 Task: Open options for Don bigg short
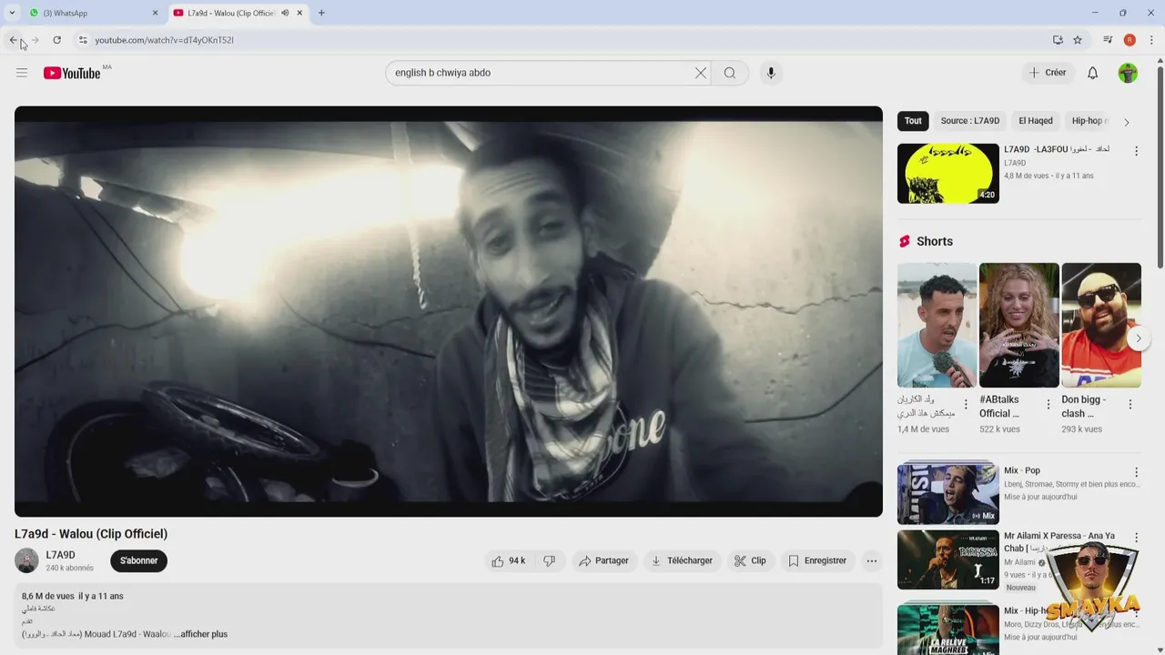[x=1130, y=405]
